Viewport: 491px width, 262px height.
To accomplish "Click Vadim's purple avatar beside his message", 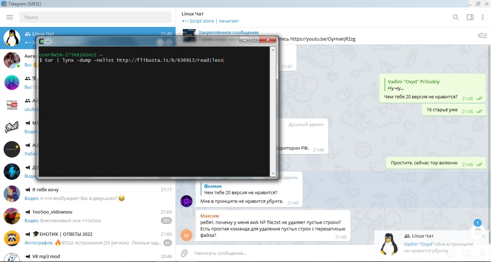I will click(x=186, y=201).
